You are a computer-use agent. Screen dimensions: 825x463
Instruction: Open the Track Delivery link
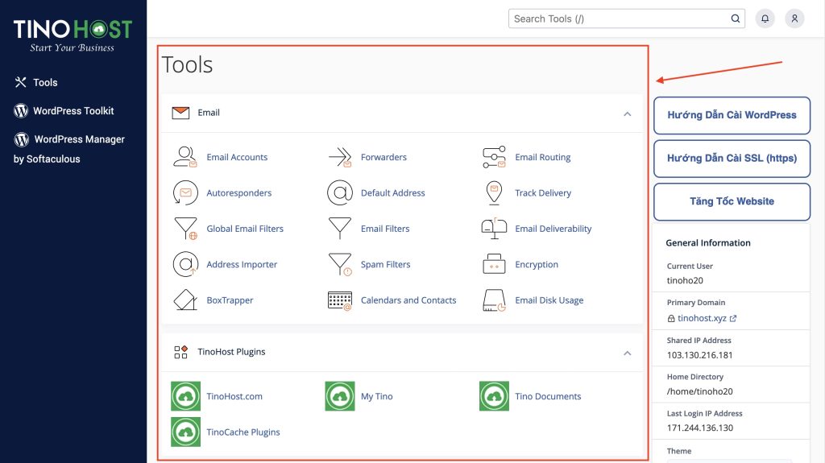pos(542,192)
